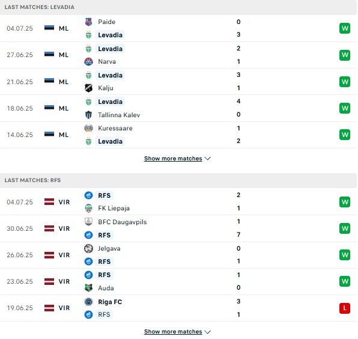Viewport: 358px width, 339px height.
Task: Open the Show more matches link under Levadia
Action: coord(173,159)
